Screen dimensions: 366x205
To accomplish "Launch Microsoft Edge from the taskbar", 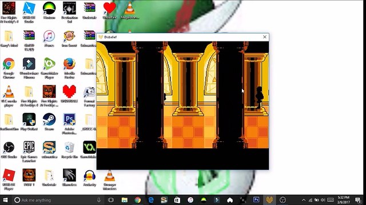I will click(x=151, y=200).
